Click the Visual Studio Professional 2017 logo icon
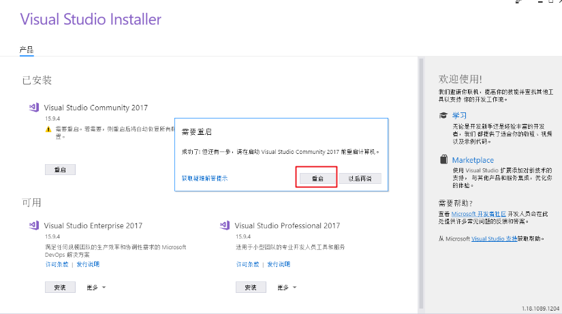The image size is (562, 314). (225, 225)
